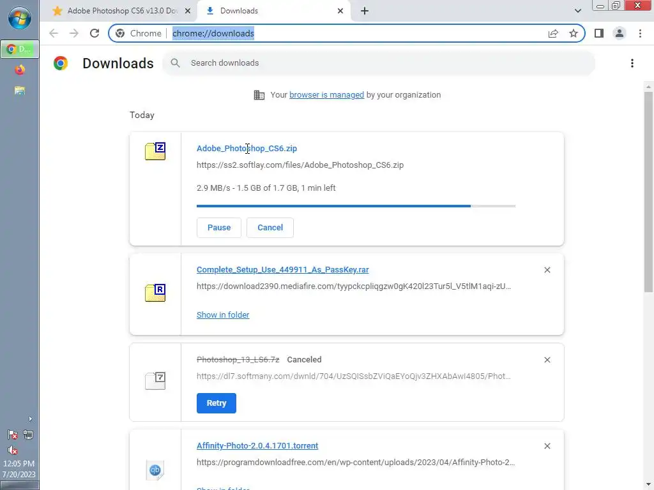Click the managed organization building icon
This screenshot has width=654, height=490.
click(259, 95)
